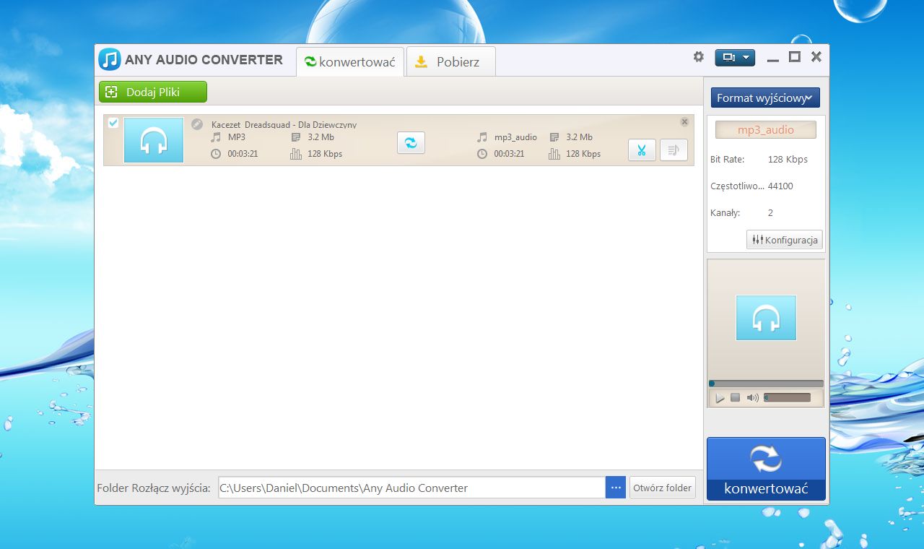Viewport: 924px width, 549px height.
Task: Click the convert arrows icon in track row
Action: [411, 143]
